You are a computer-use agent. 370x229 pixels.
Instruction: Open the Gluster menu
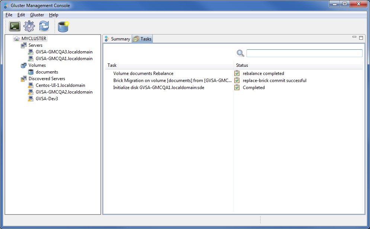[x=37, y=15]
